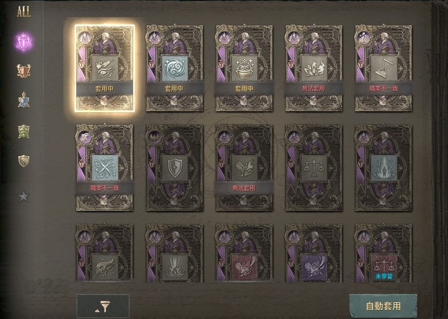Select the hourglass skill card
This screenshot has width=448, height=319.
383,69
